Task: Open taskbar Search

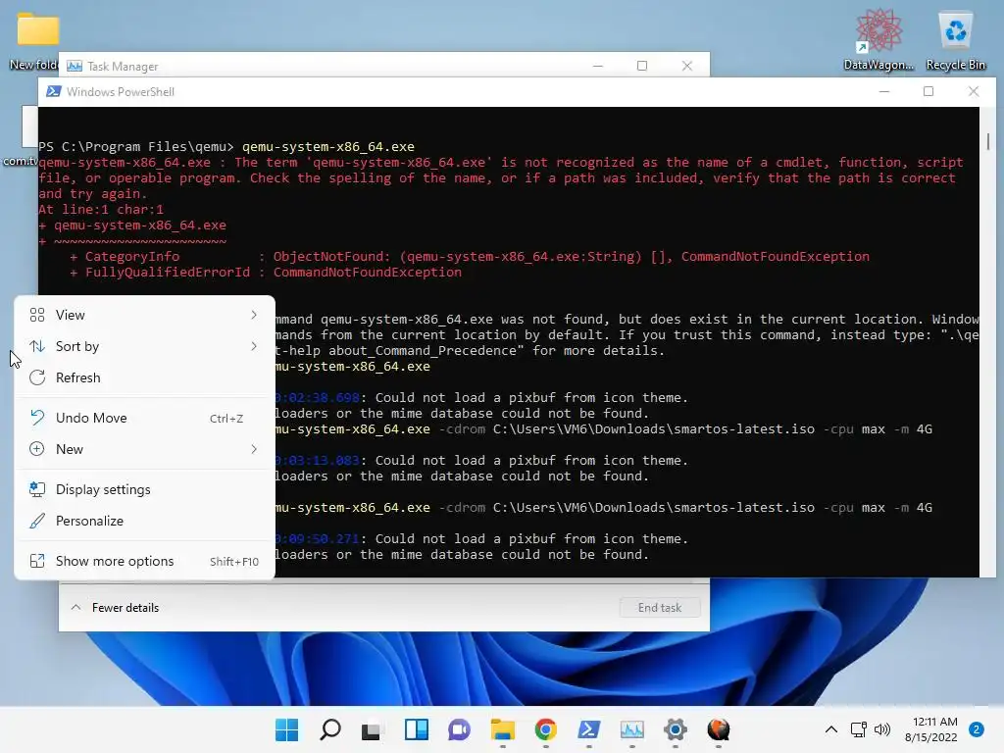Action: click(329, 729)
